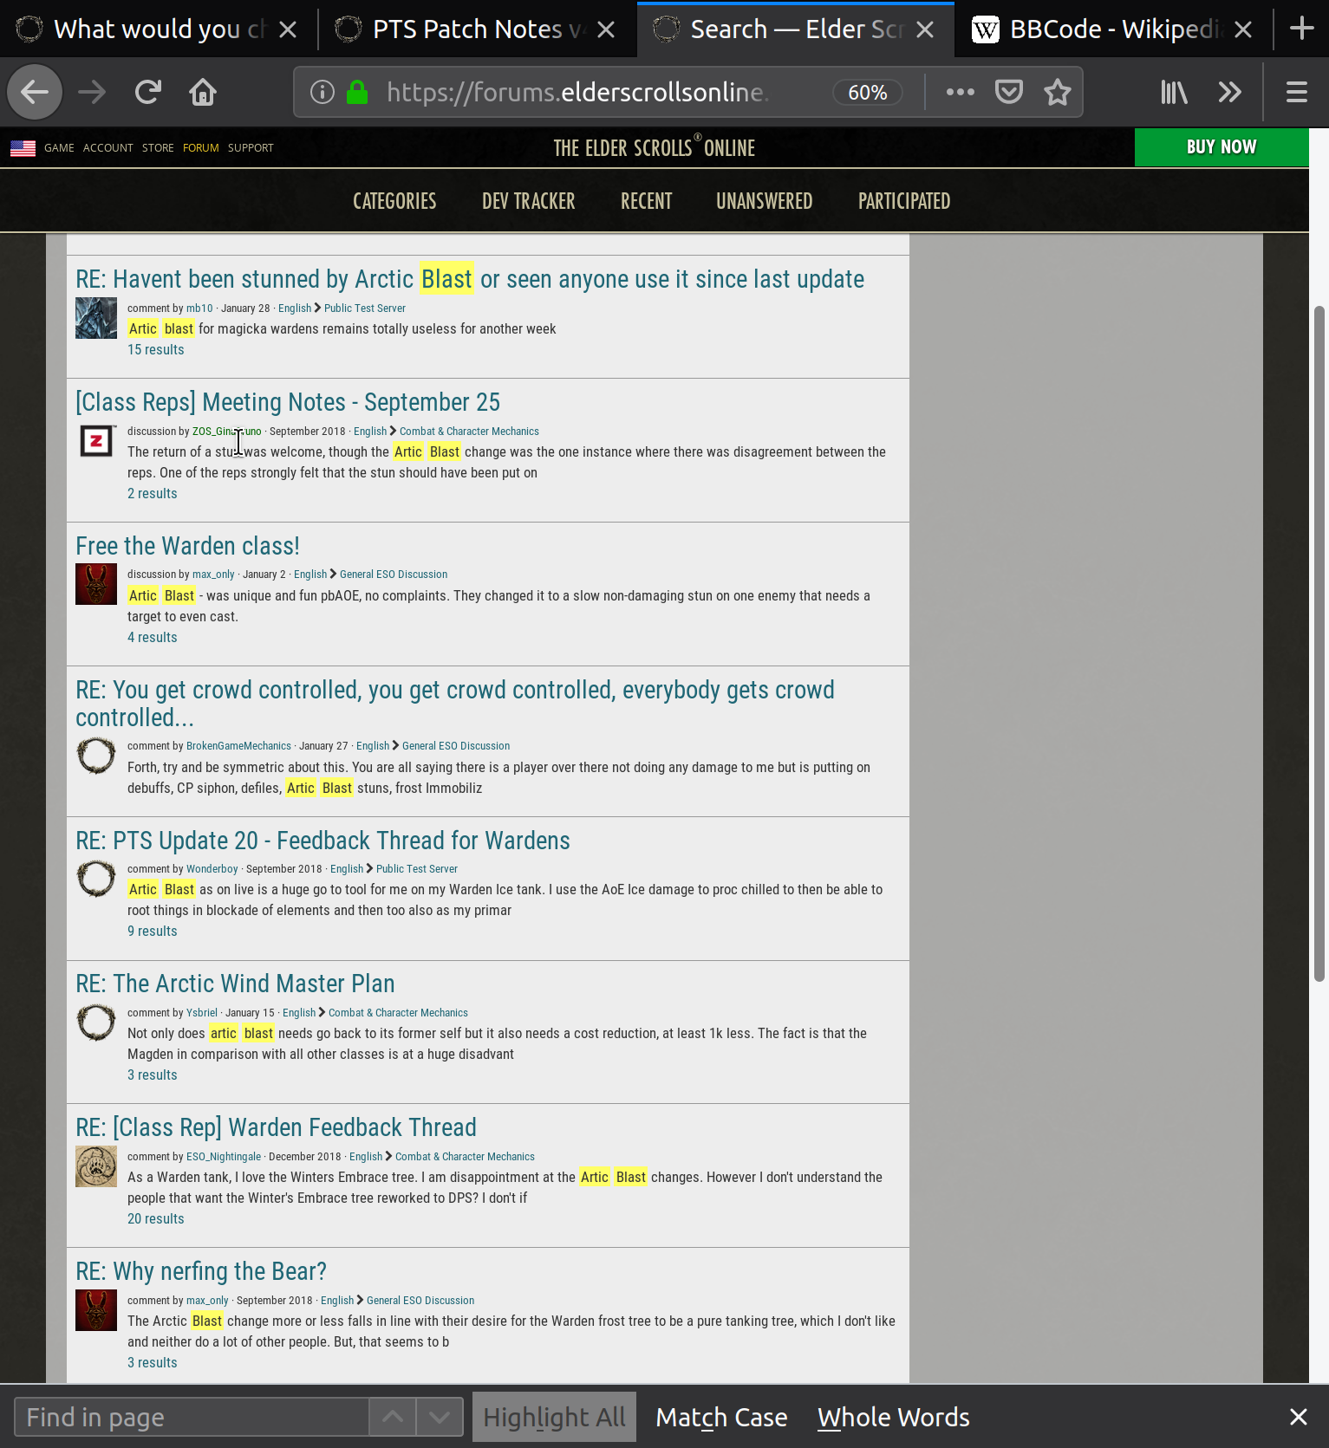
Task: Open 'Free the Warden class!' discussion
Action: tap(187, 546)
